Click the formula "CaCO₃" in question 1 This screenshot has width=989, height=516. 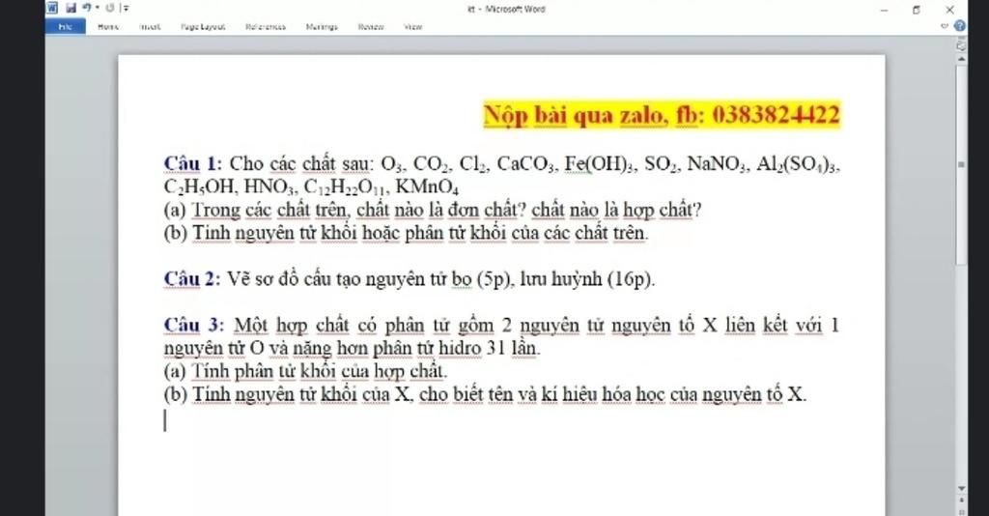[526, 164]
